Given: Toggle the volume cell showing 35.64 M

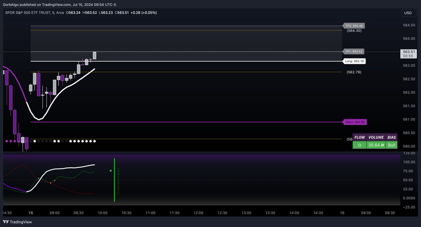Looking at the screenshot, I should pyautogui.click(x=375, y=144).
